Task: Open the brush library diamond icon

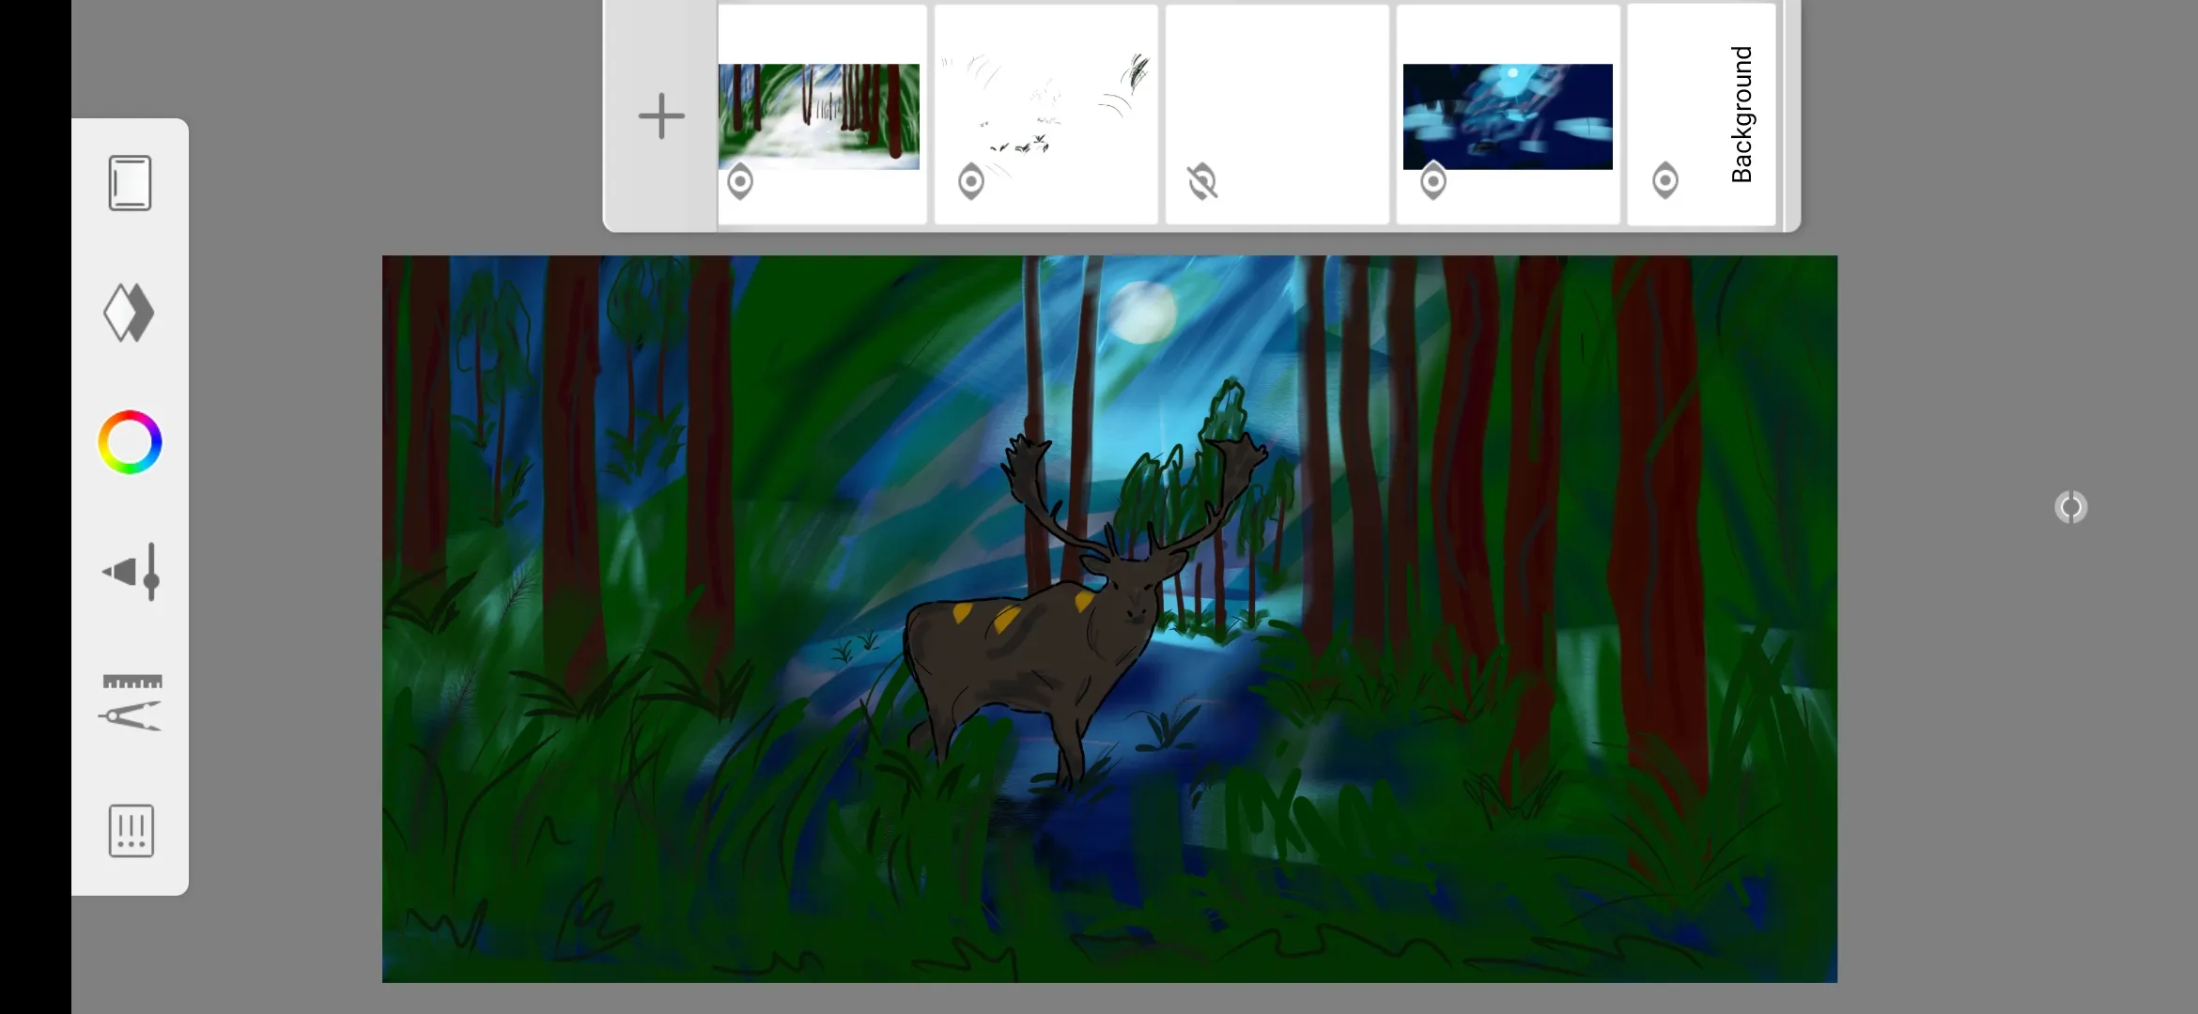Action: [x=130, y=313]
